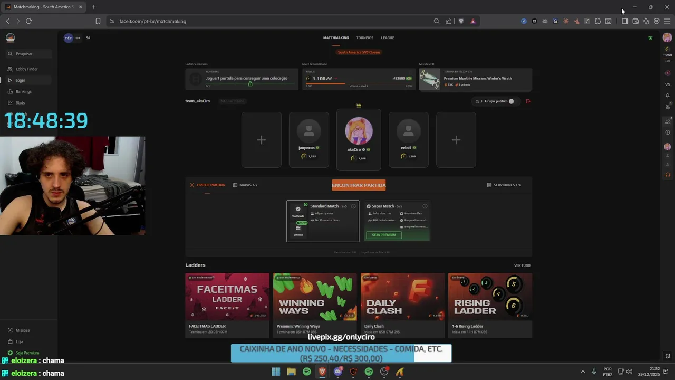675x380 pixels.
Task: Click the orange headset icon in the right sidebar
Action: click(667, 175)
